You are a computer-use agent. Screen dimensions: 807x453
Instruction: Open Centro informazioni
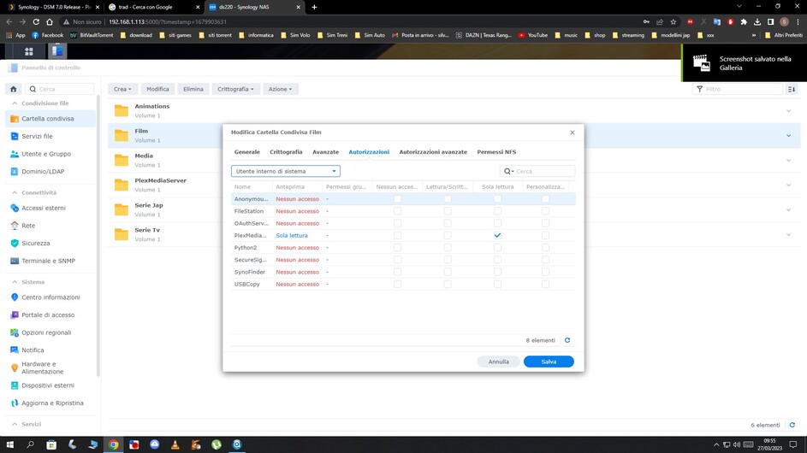point(50,297)
